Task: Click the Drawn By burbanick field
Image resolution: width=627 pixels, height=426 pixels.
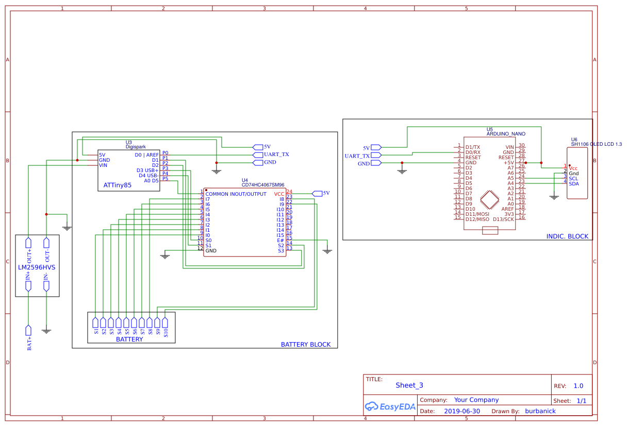Action: (x=540, y=411)
